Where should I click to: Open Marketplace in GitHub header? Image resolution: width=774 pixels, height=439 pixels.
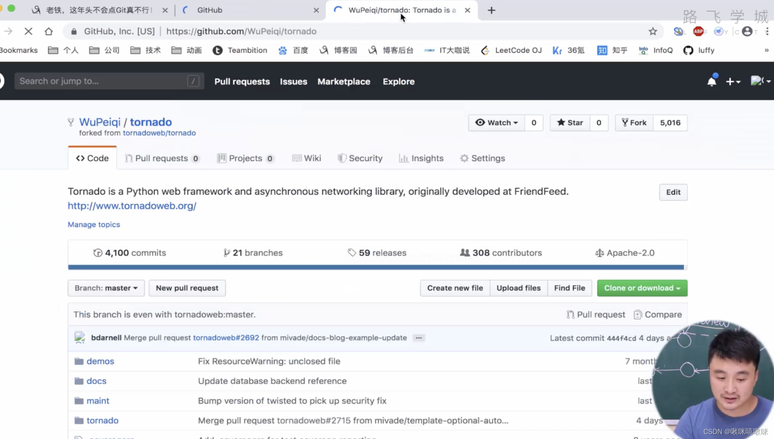coord(343,81)
